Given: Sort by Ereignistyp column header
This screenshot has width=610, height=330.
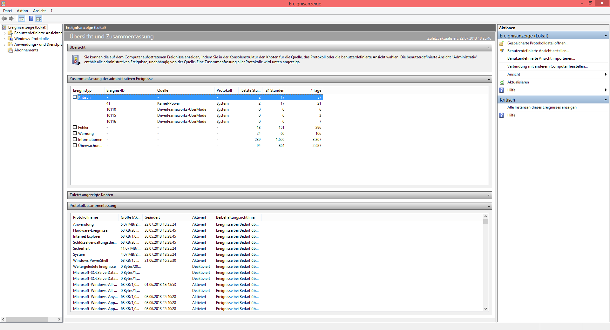Looking at the screenshot, I should tap(88, 90).
